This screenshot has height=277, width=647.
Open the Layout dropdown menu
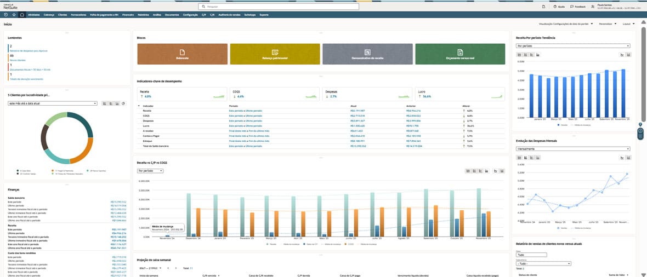tap(629, 24)
